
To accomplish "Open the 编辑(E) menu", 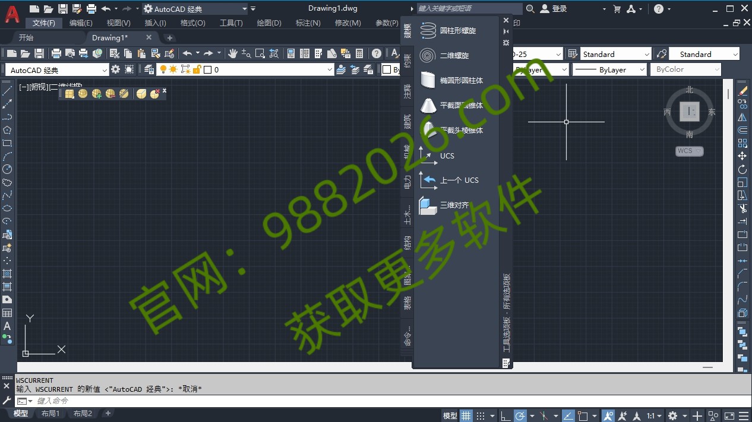I will tap(81, 23).
